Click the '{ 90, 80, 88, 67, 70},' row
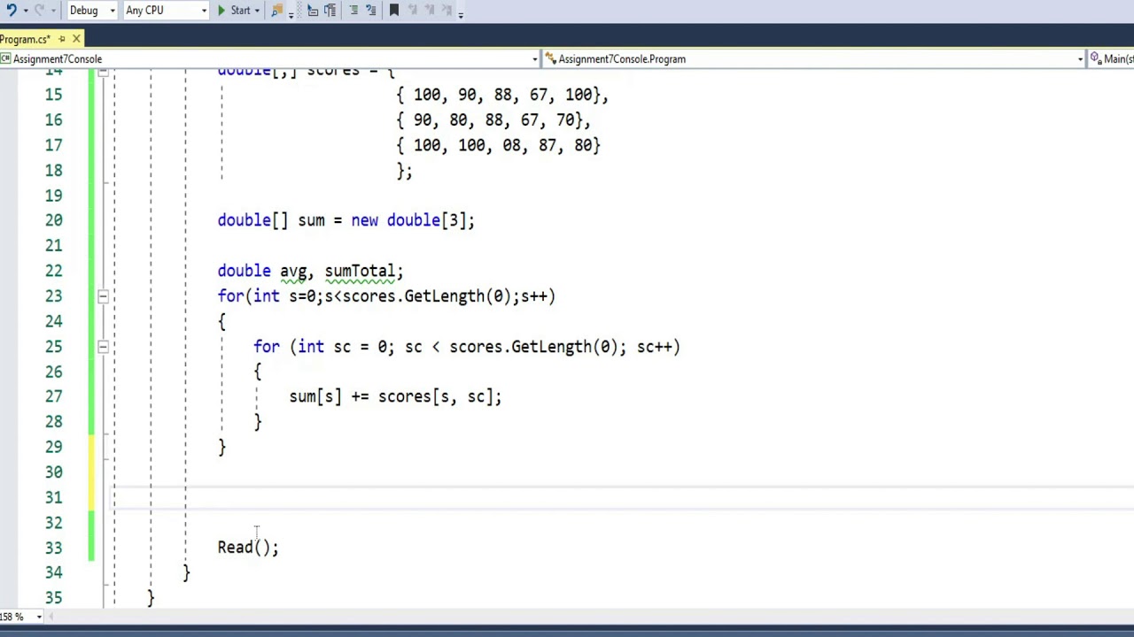This screenshot has height=637, width=1134. (493, 120)
